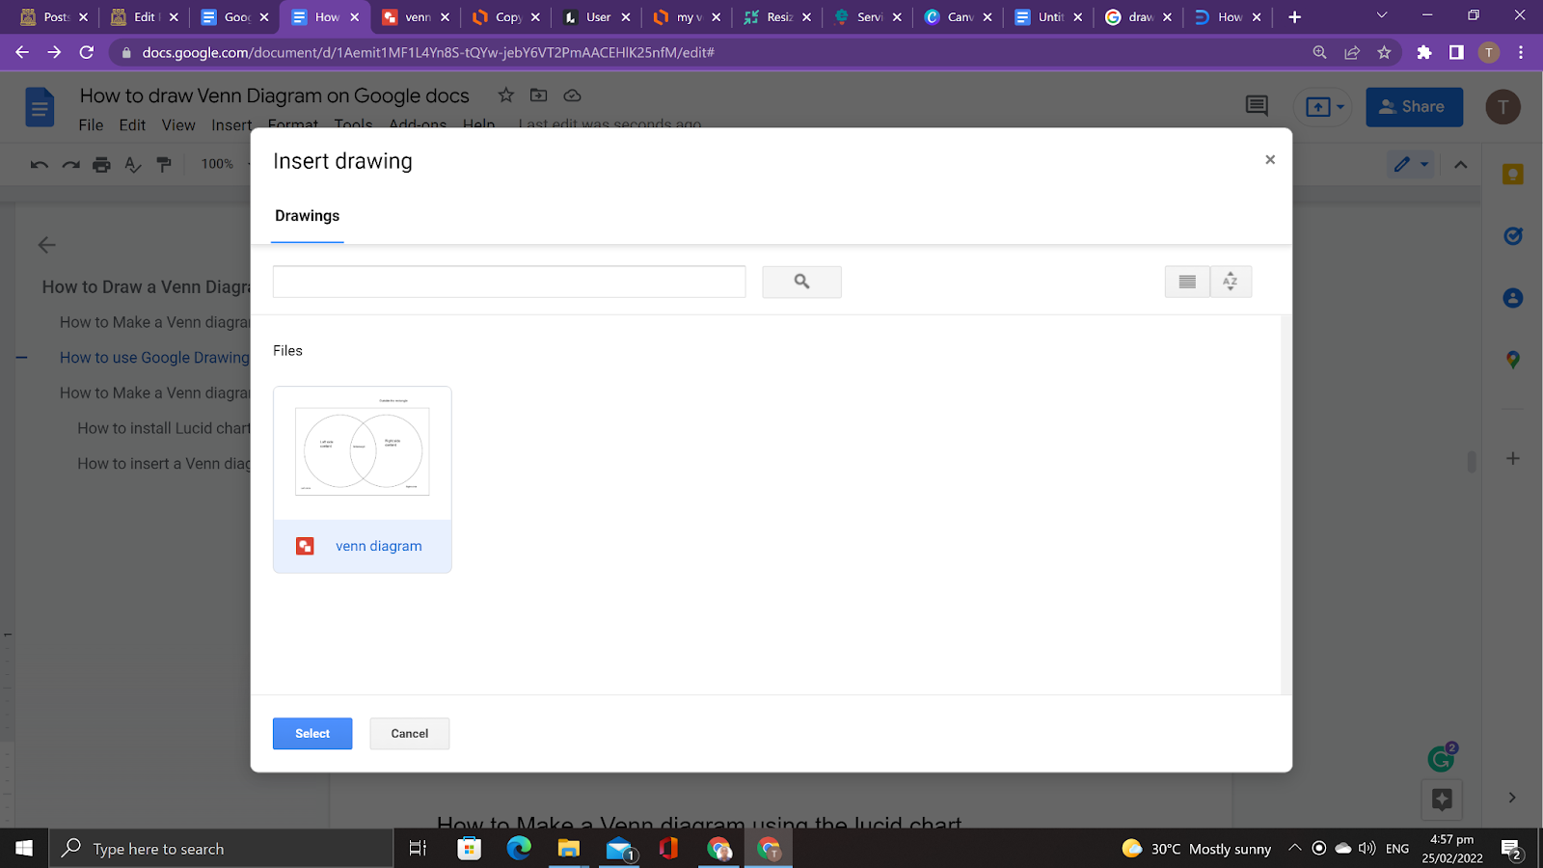Open the comment history icon
This screenshot has width=1543, height=868.
point(1257,106)
